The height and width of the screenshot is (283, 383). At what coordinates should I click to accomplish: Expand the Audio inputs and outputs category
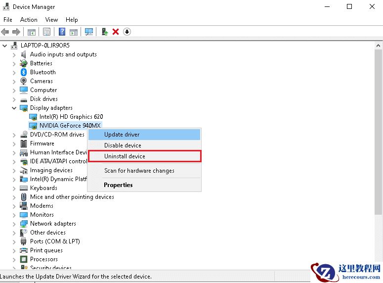[x=14, y=55]
